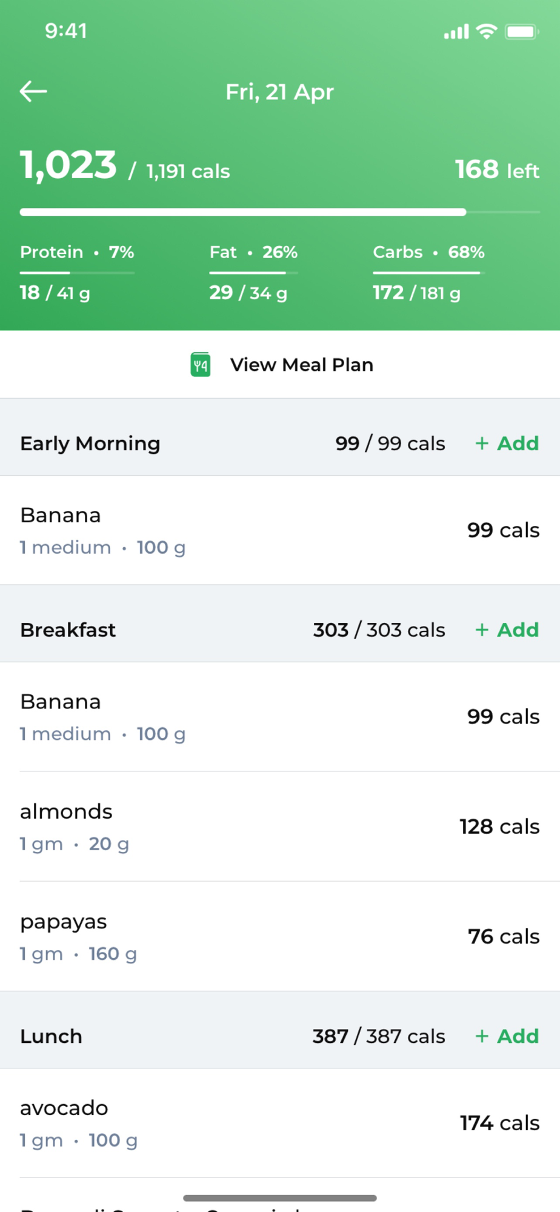Open the Protein macro summary
The width and height of the screenshot is (560, 1212).
77,272
